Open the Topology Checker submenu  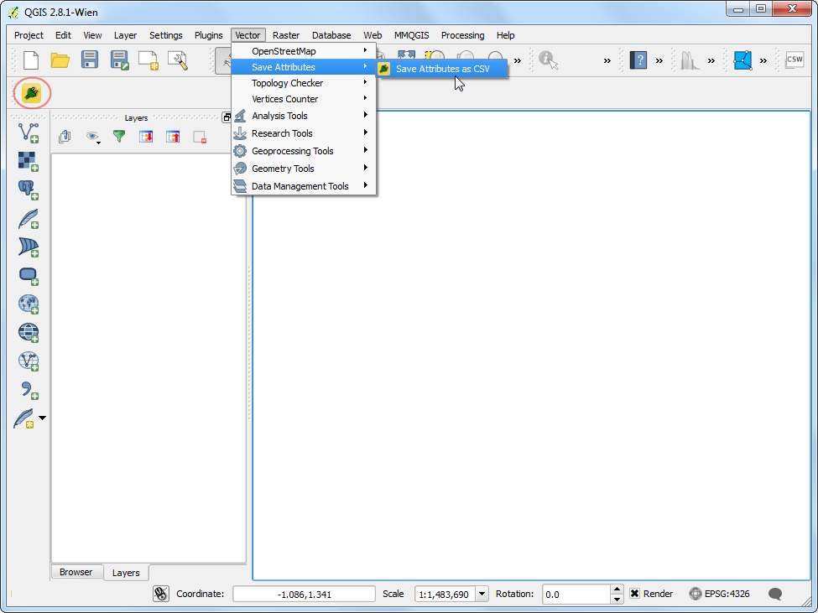(304, 83)
